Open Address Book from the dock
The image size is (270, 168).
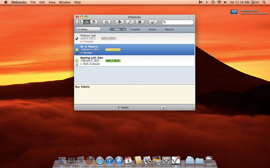pos(138,161)
